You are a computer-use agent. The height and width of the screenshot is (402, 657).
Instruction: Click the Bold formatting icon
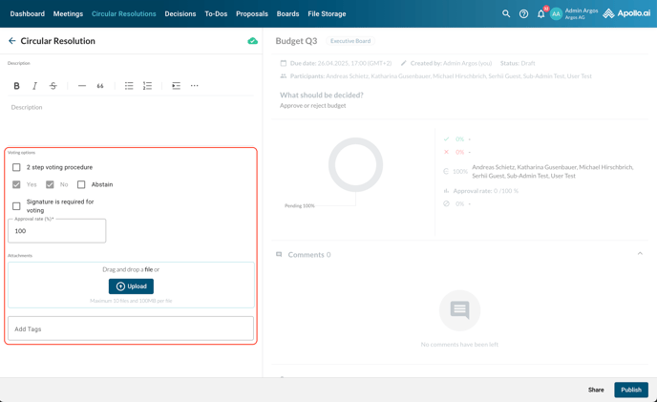tap(16, 86)
